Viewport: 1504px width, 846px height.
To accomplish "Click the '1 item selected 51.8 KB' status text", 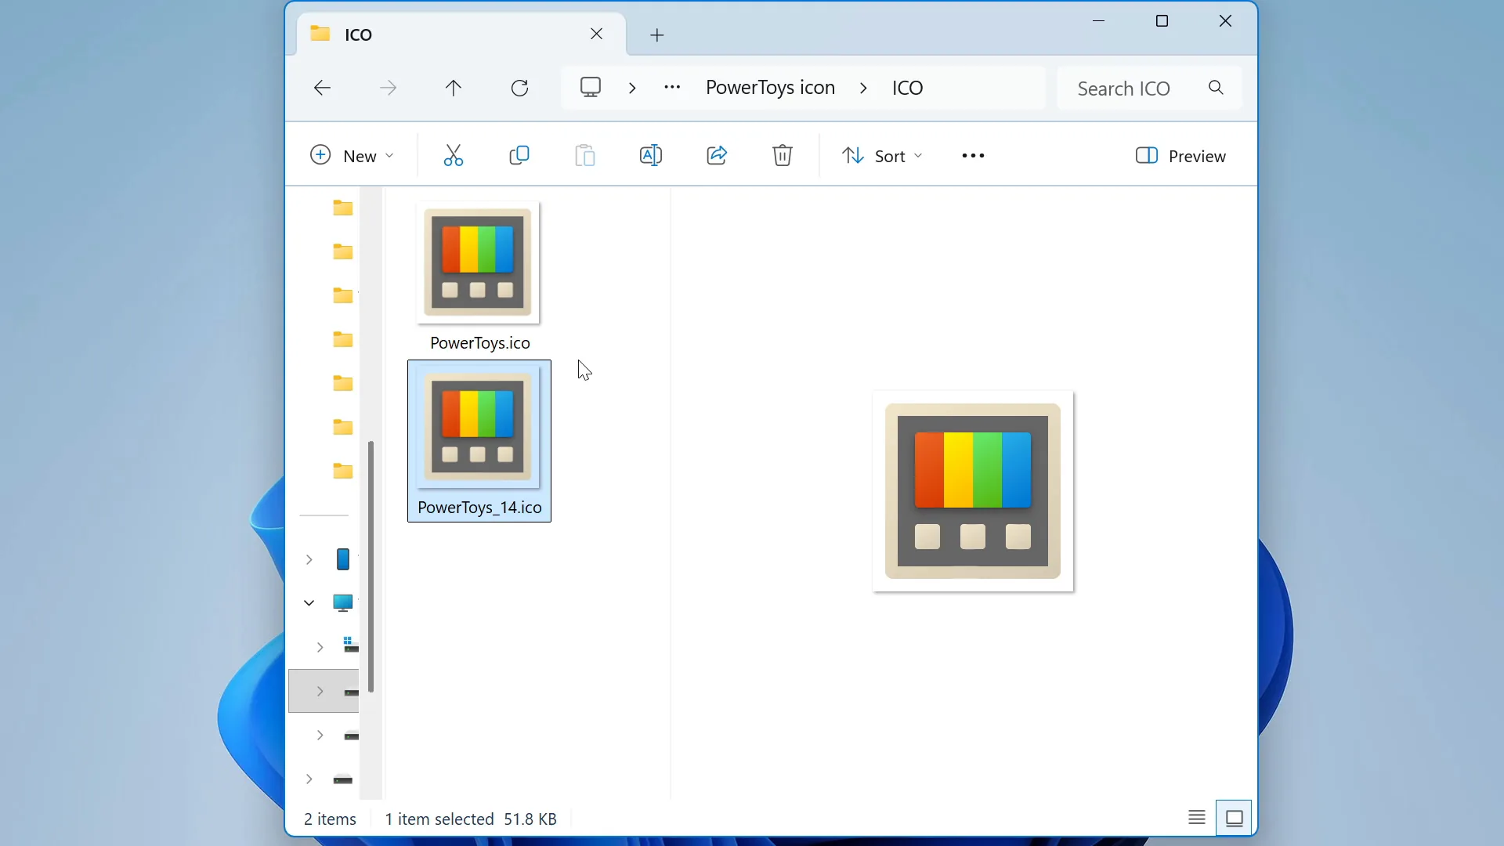I will pos(471,819).
